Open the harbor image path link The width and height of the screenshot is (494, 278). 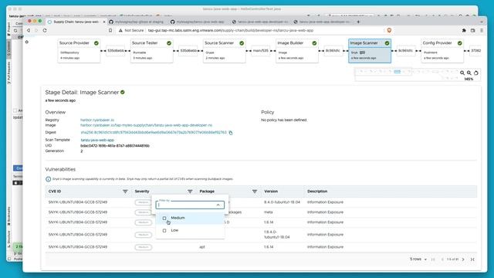tap(146, 125)
